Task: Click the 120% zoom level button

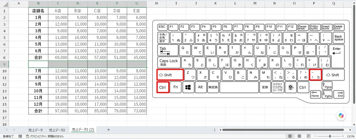Action: pyautogui.click(x=350, y=136)
